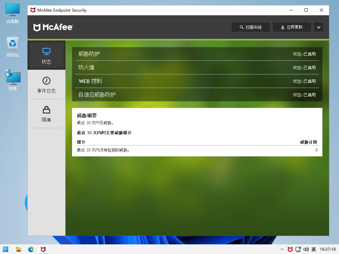The image size is (339, 254).
Task: Minimize the McAfee Endpoint Security window
Action: pos(291,10)
